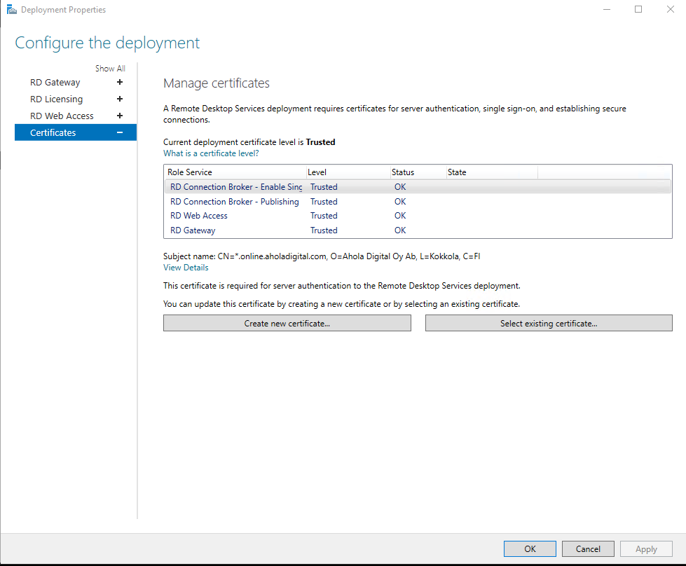Sort by the Level column header
The height and width of the screenshot is (566, 686).
coord(348,172)
